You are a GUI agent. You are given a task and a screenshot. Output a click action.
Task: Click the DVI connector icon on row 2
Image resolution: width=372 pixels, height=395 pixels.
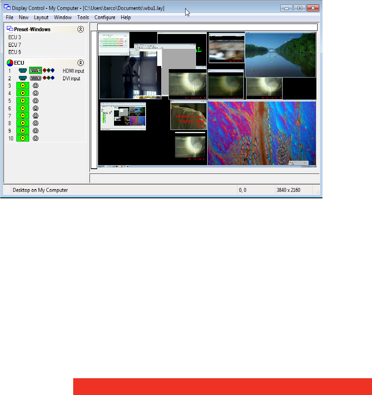(x=36, y=78)
